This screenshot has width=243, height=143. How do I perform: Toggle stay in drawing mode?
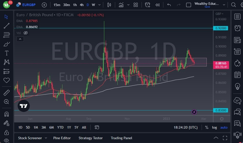7,123
